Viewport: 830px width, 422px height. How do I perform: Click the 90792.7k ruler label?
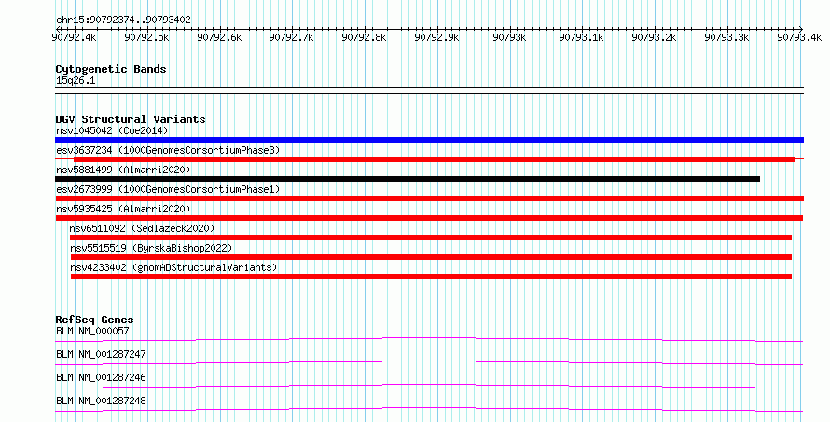pos(291,37)
